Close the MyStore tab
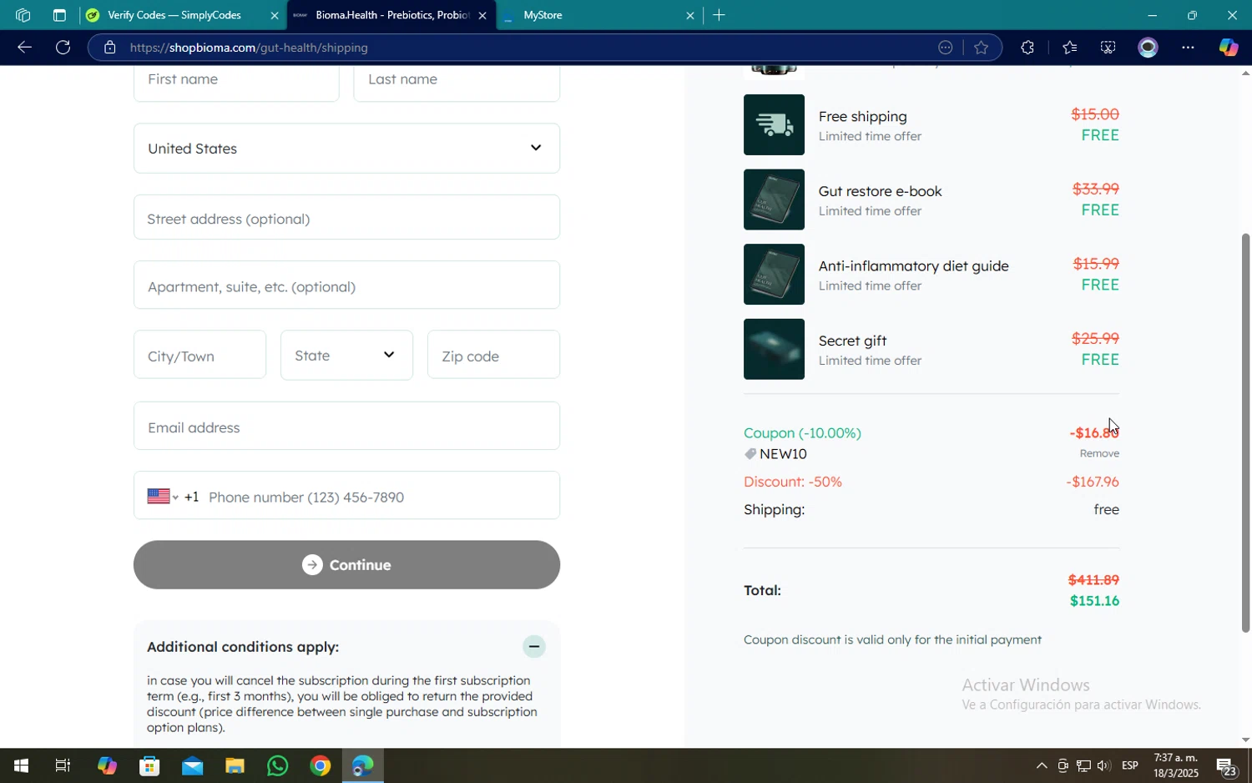This screenshot has width=1252, height=783. click(x=690, y=15)
